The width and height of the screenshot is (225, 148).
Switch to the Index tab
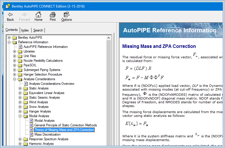click(x=25, y=30)
